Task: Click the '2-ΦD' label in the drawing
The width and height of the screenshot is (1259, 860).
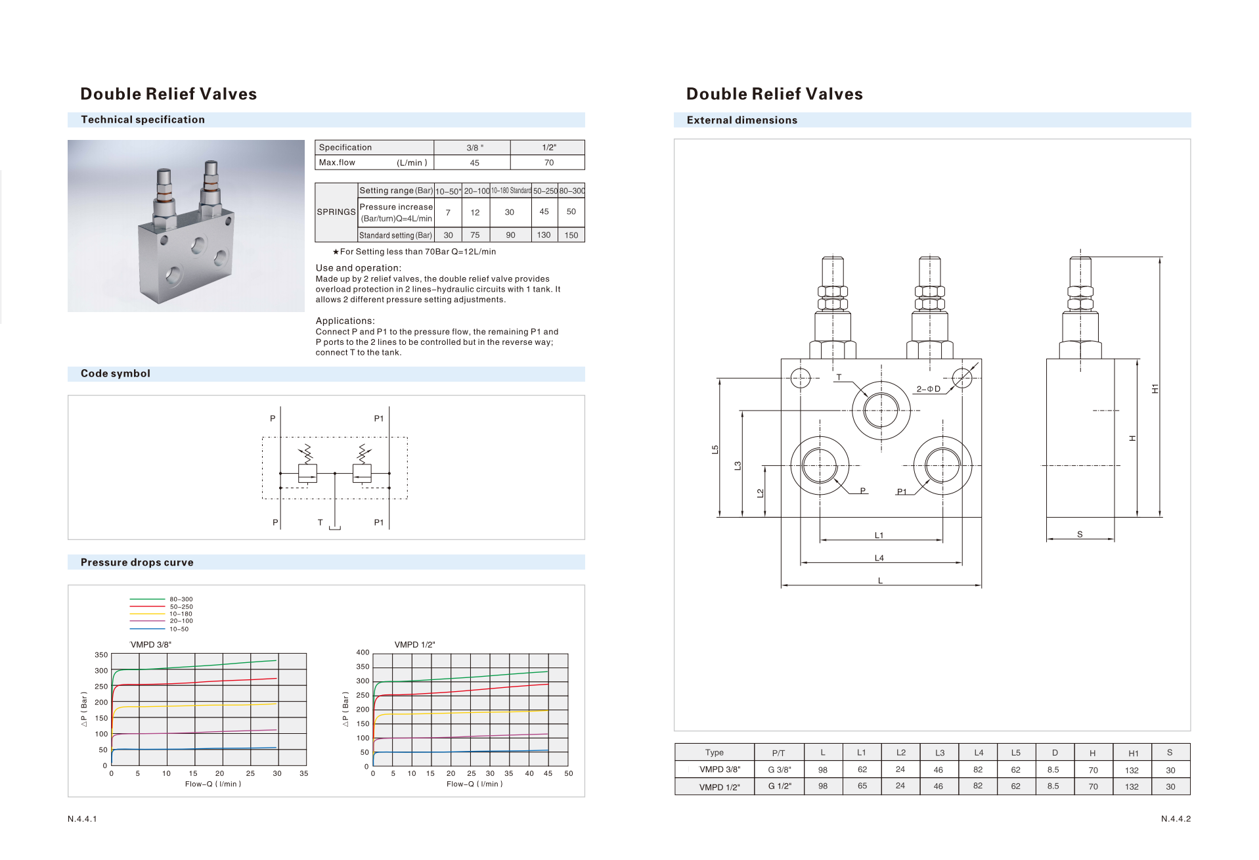Action: pyautogui.click(x=928, y=389)
